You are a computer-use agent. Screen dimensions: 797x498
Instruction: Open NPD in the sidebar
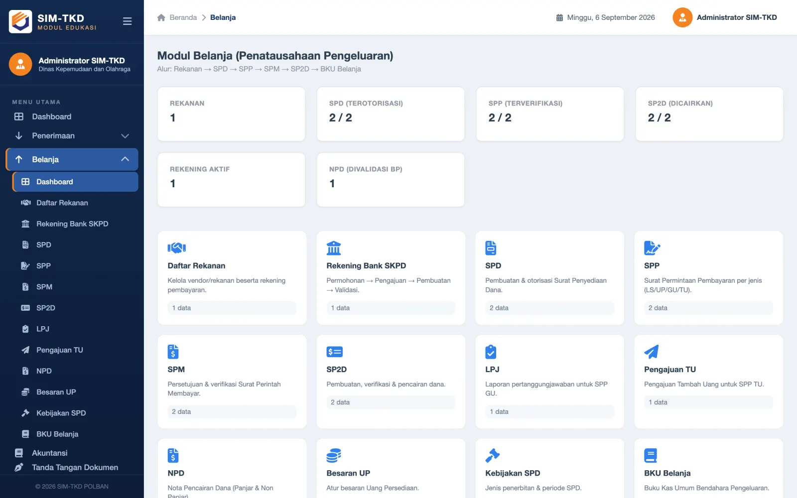pyautogui.click(x=75, y=371)
